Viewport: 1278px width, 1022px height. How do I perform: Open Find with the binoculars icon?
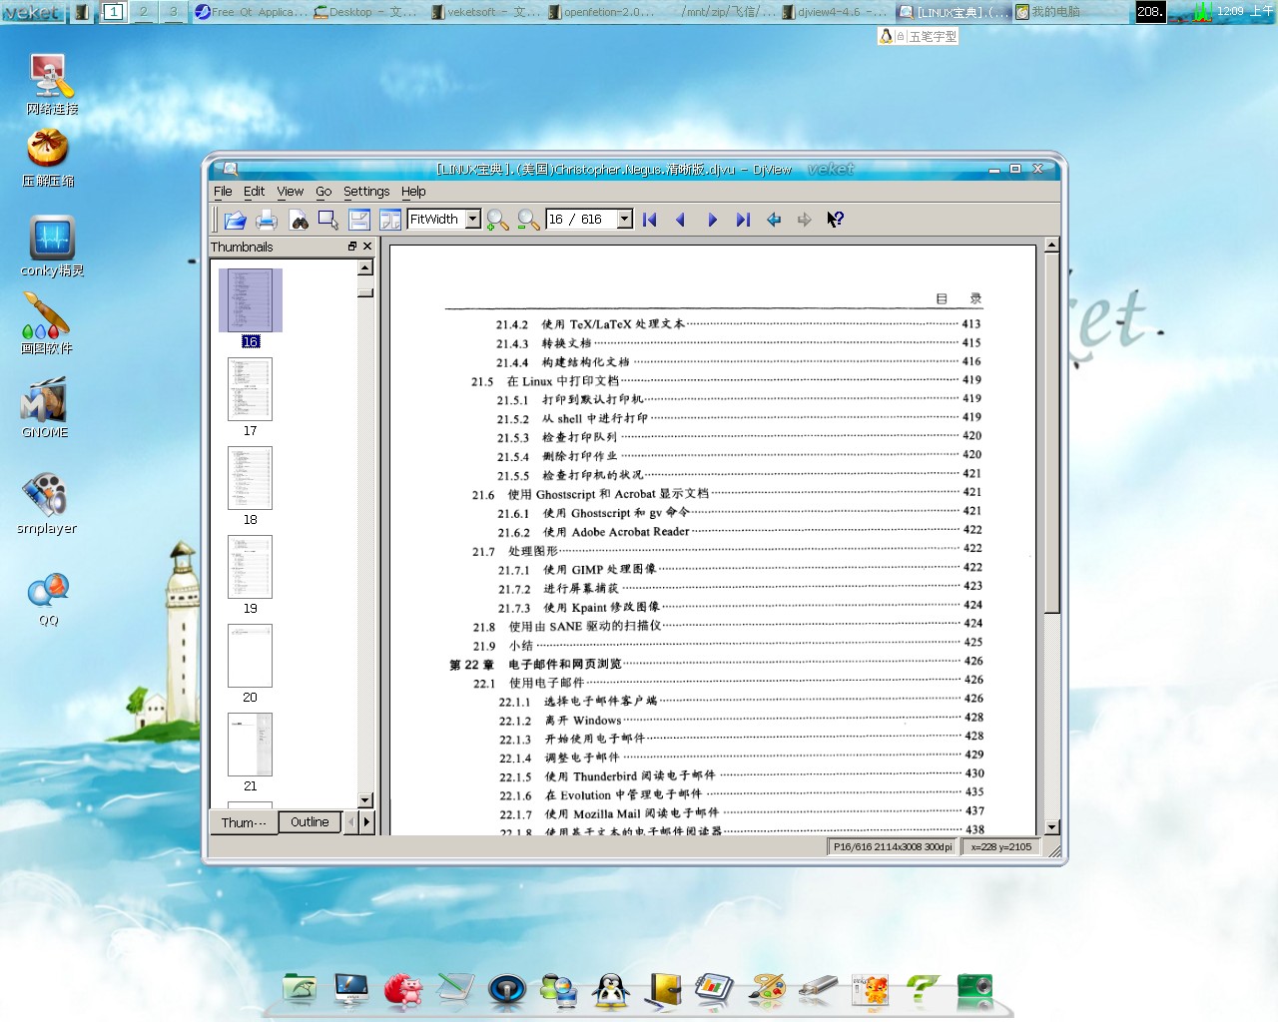point(299,220)
